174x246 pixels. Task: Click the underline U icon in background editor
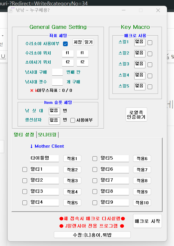[x=3, y=56]
